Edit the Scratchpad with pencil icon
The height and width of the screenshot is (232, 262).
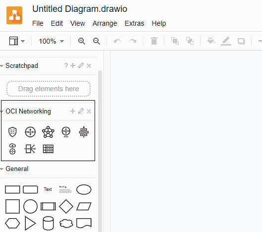81,65
